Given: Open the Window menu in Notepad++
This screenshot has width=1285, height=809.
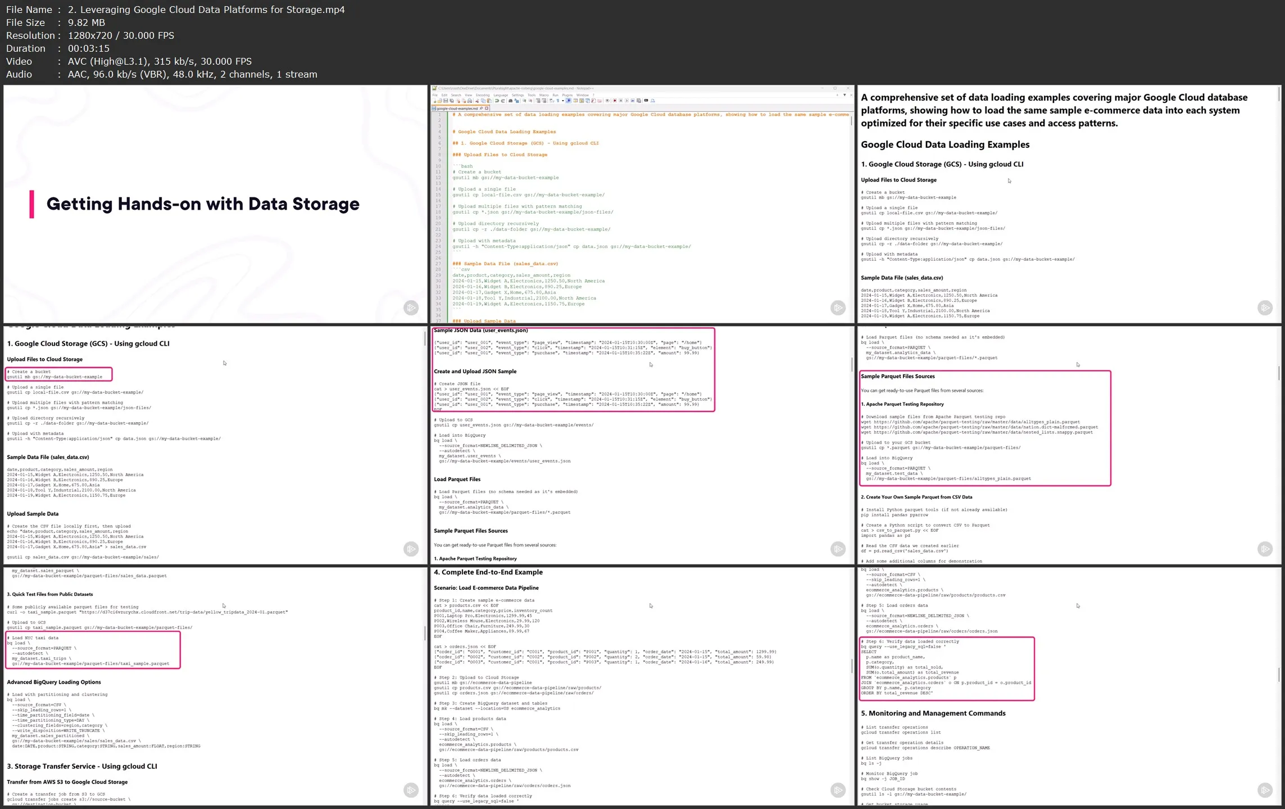Looking at the screenshot, I should click(583, 95).
